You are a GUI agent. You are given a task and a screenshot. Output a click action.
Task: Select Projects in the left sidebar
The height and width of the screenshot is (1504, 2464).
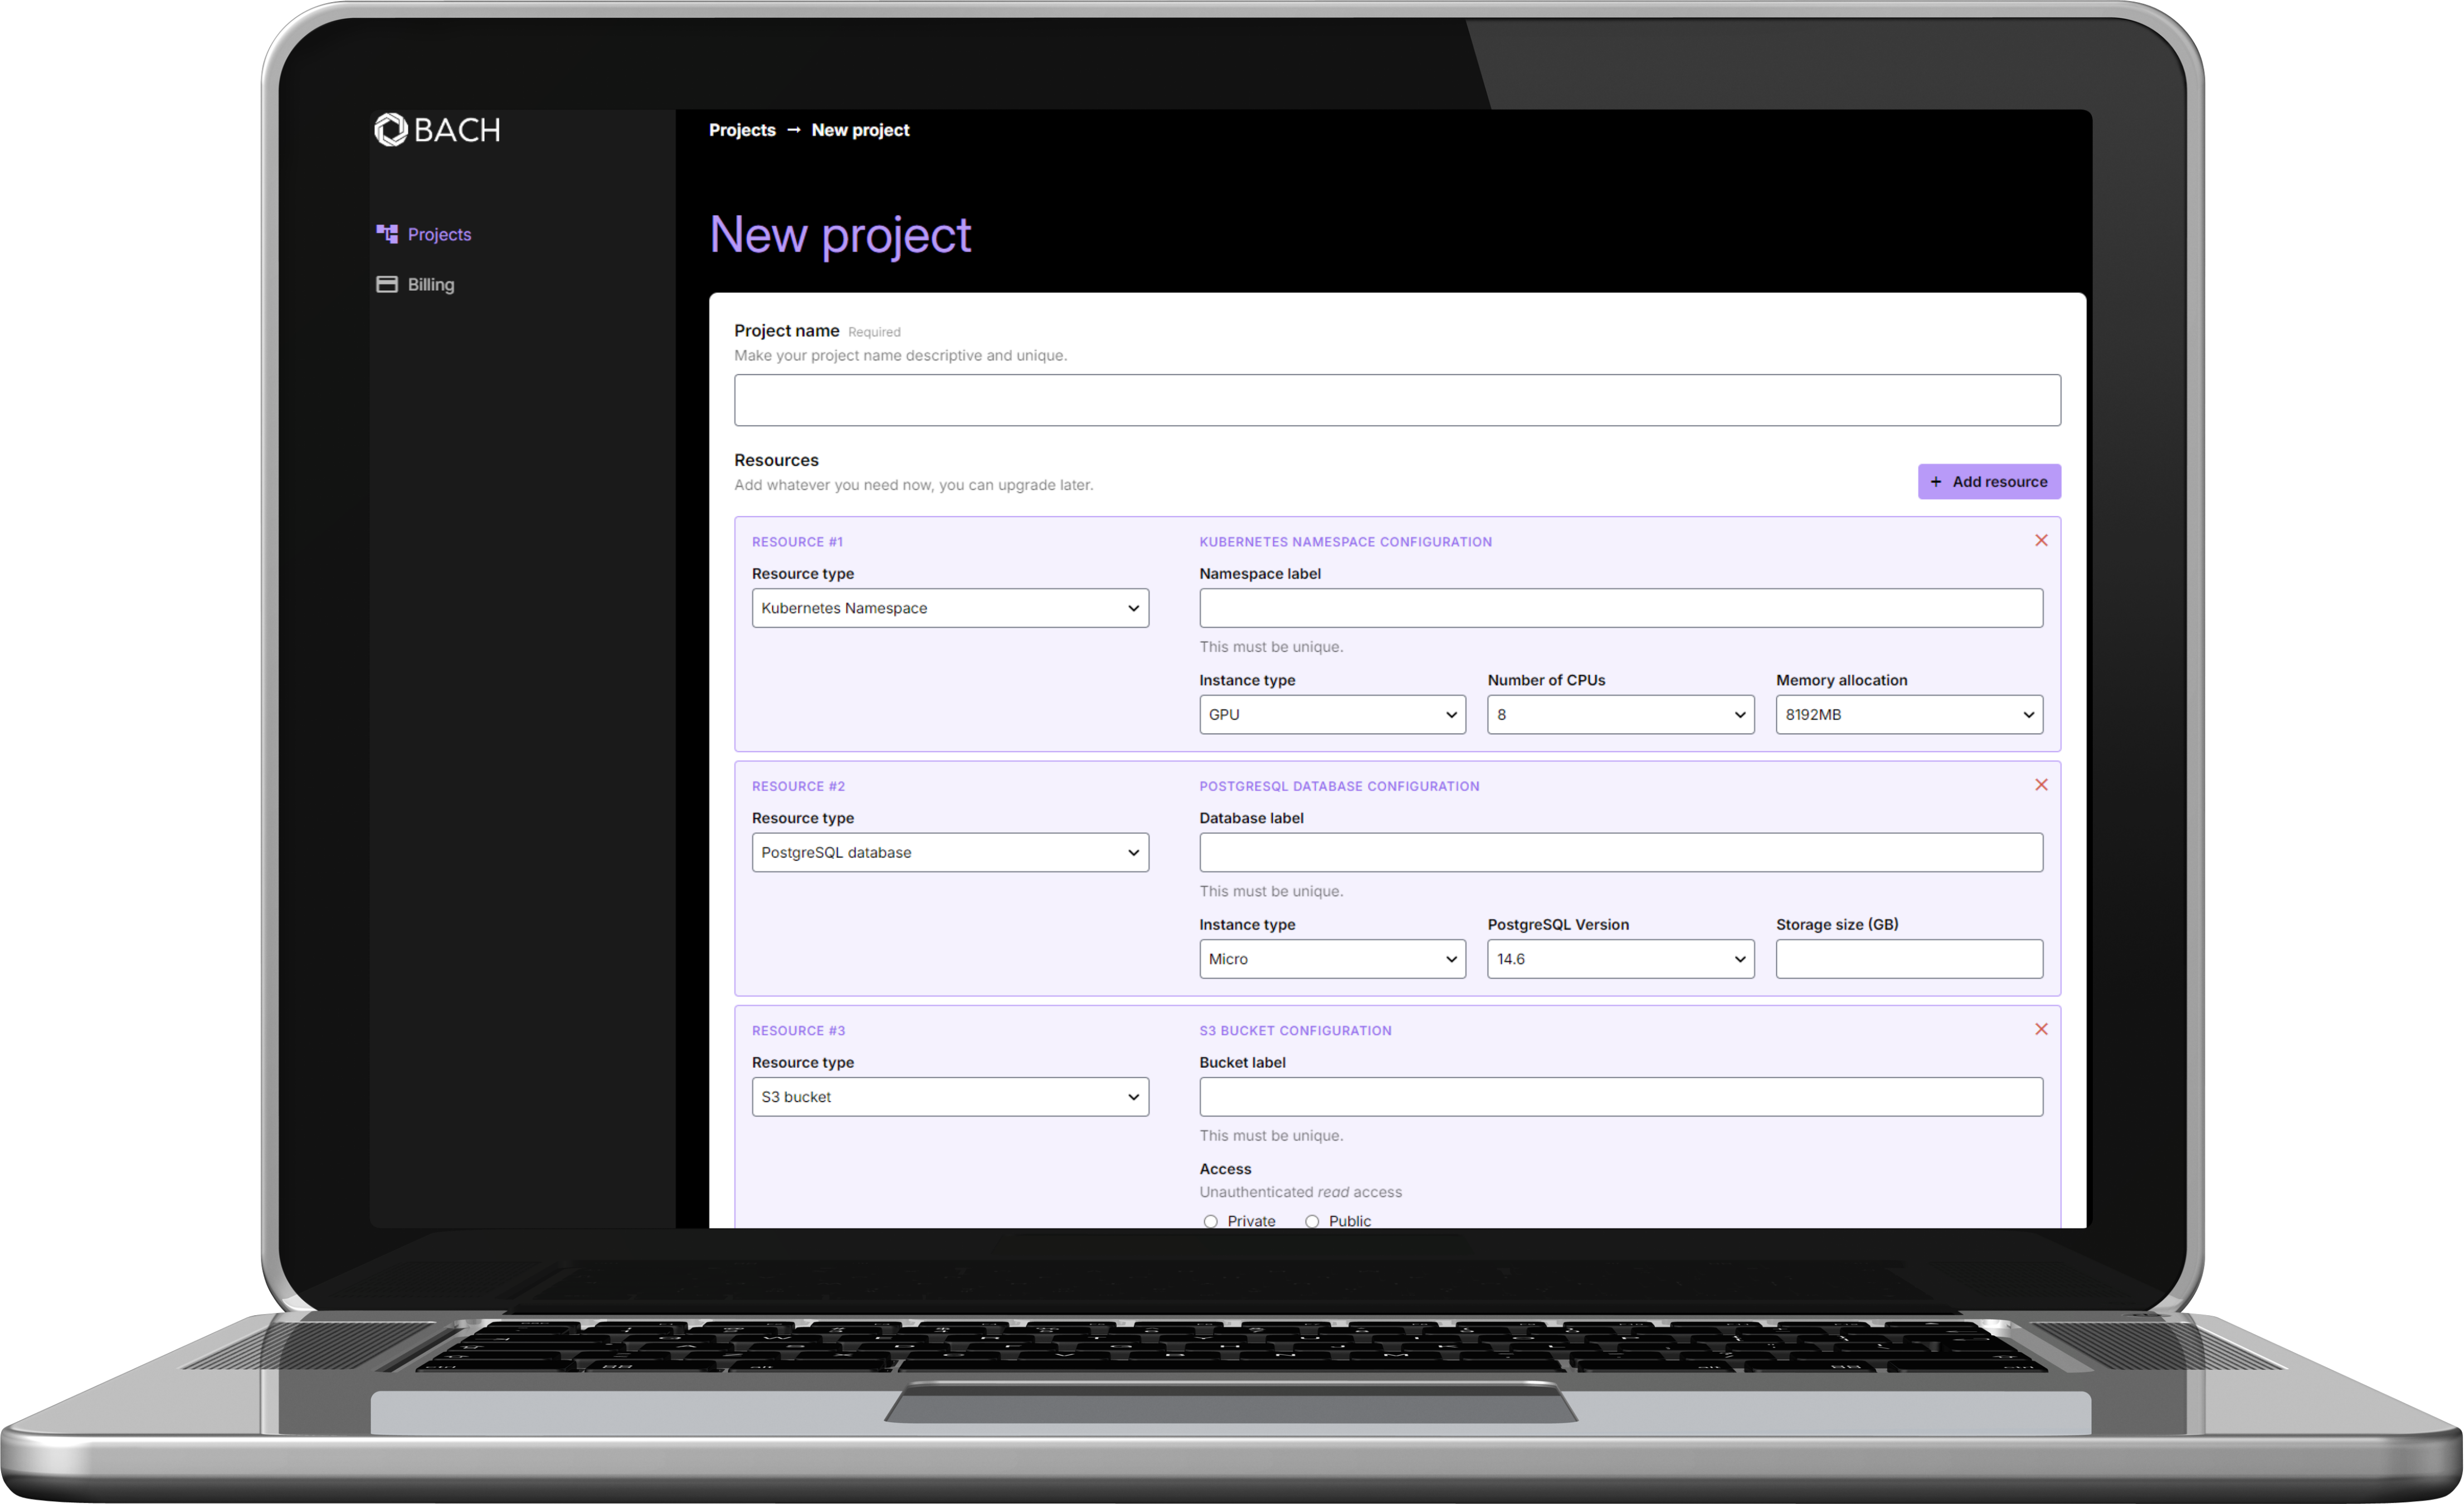click(x=439, y=233)
